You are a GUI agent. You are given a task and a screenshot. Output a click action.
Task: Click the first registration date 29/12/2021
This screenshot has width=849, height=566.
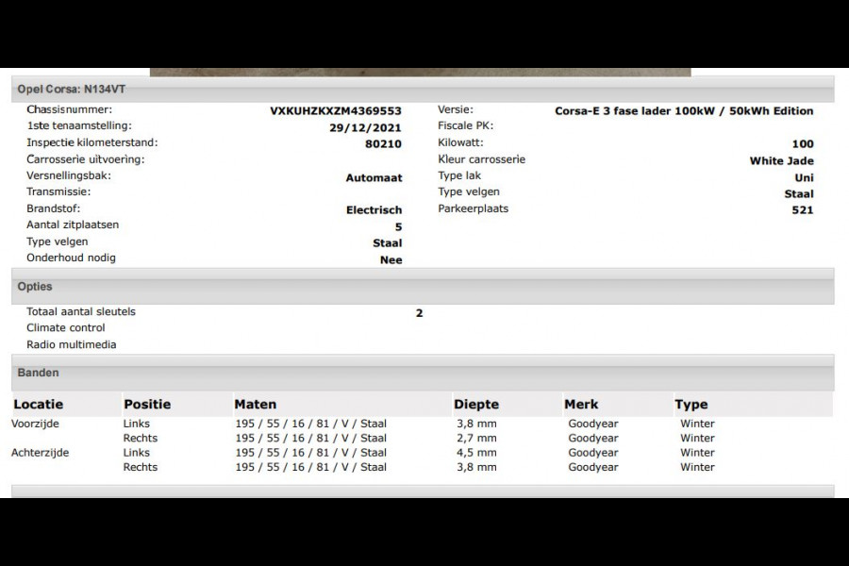click(365, 128)
